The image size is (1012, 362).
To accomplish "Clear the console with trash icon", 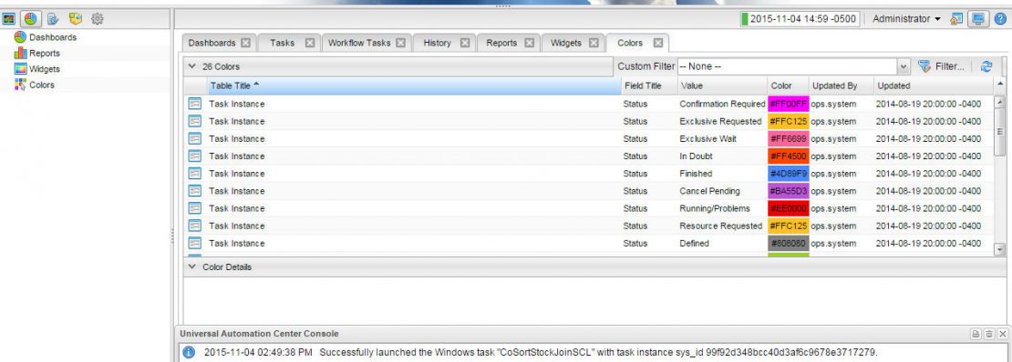I will [x=989, y=334].
